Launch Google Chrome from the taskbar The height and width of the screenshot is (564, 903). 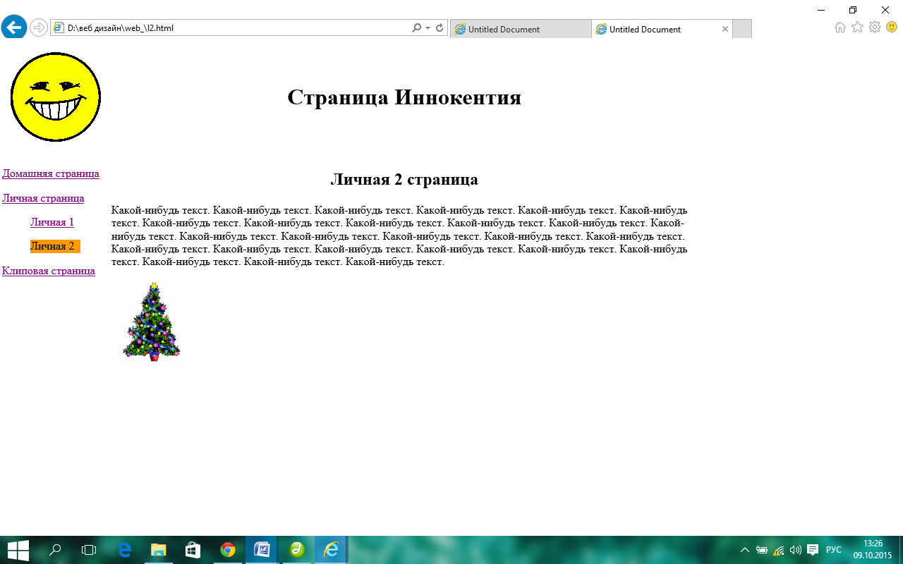227,550
